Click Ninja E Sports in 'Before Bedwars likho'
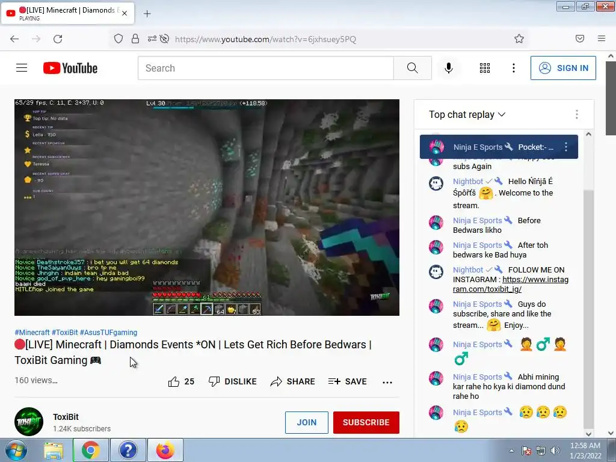This screenshot has height=462, width=616. 477,220
